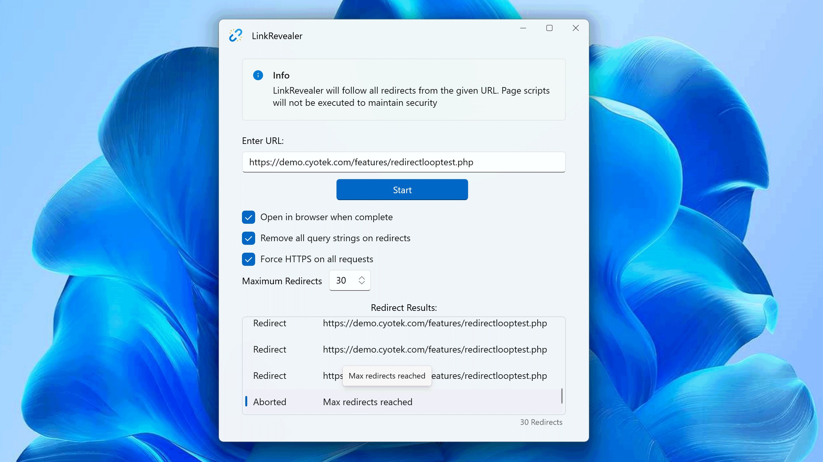The height and width of the screenshot is (462, 823).
Task: Click the LinkRevealer chain-link app icon
Action: click(x=236, y=35)
